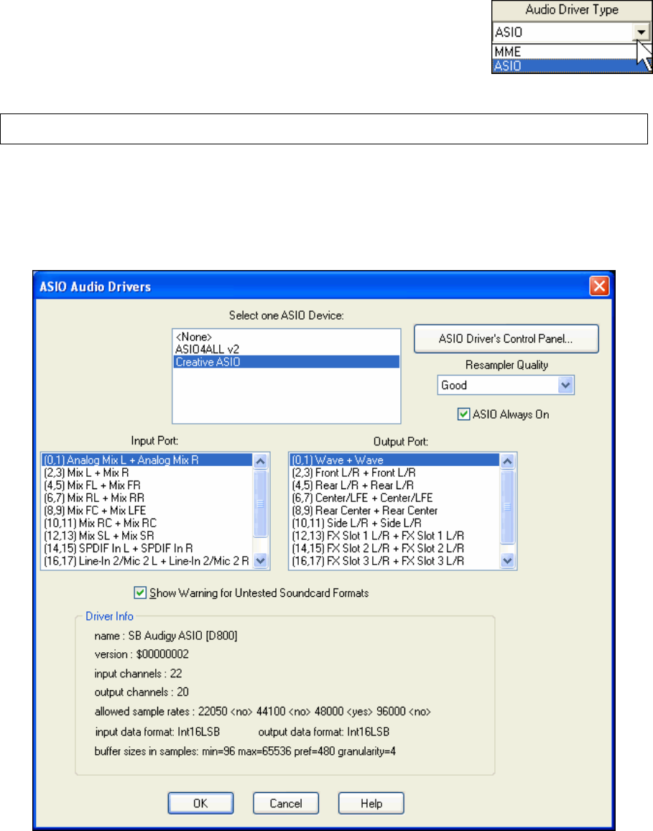Open Help for ASIO Audio Drivers
The width and height of the screenshot is (653, 831).
coord(371,804)
